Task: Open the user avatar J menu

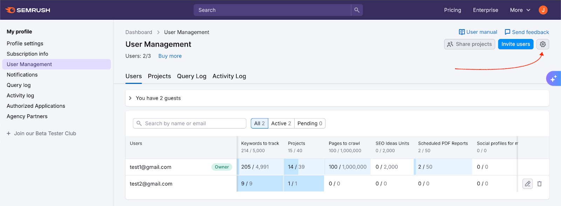Action: (x=543, y=10)
